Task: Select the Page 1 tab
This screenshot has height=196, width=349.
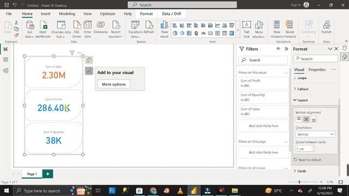Action: (x=32, y=174)
